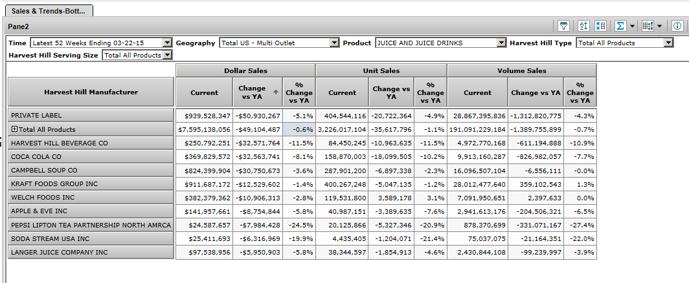Screen dimensions: 689x283
Task: Open dropdown arrow beside grid layout icon
Action: coord(659,26)
